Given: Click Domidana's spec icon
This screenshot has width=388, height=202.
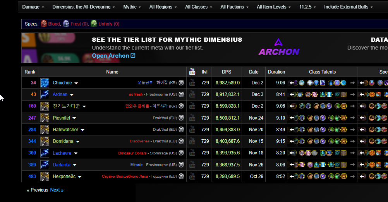Looking at the screenshot, I should (45, 141).
